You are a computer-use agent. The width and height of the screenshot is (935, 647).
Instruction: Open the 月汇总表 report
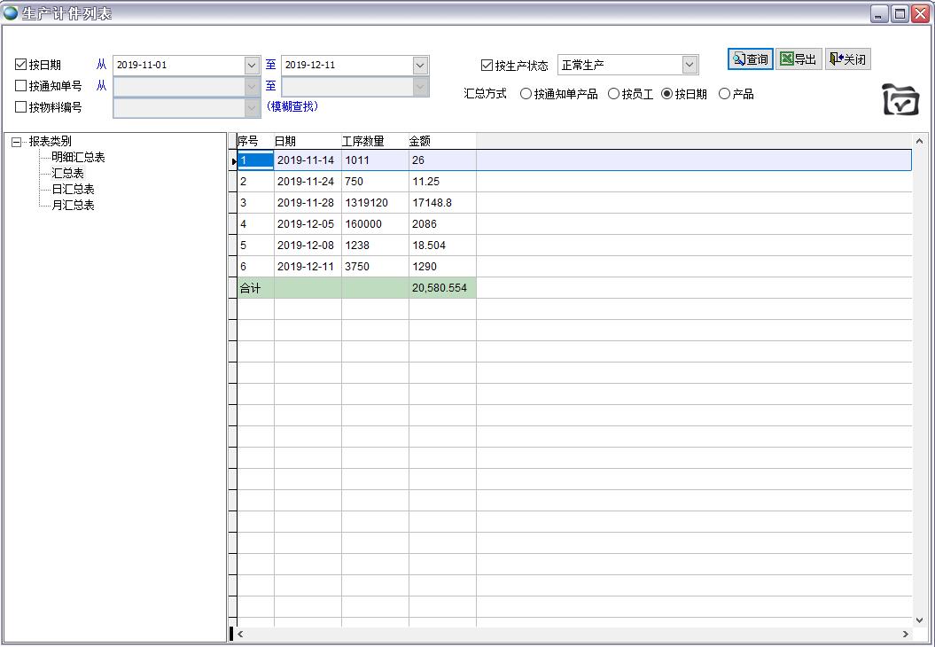pyautogui.click(x=73, y=205)
